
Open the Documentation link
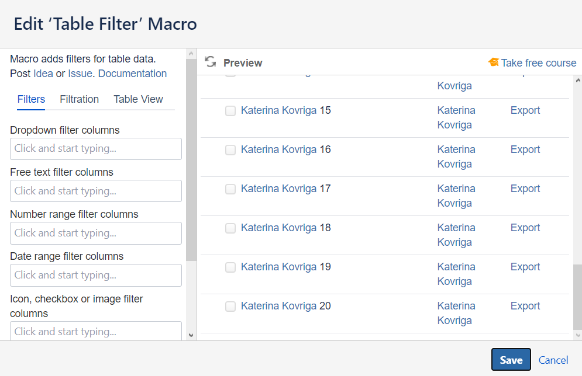[132, 74]
